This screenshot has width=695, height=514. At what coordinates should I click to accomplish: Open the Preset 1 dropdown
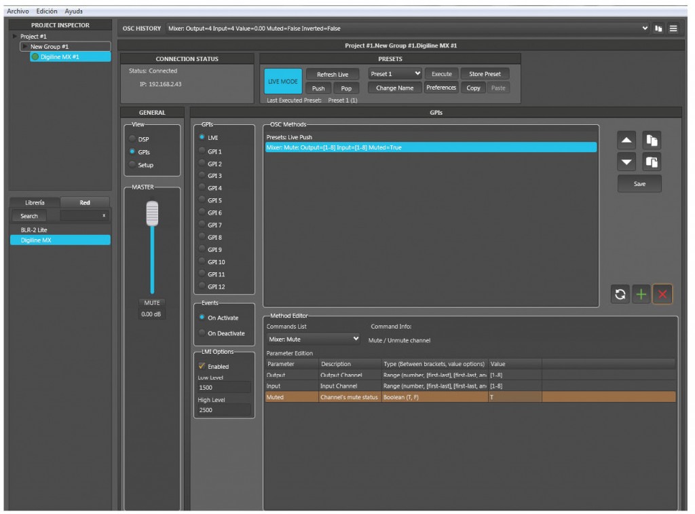point(396,74)
